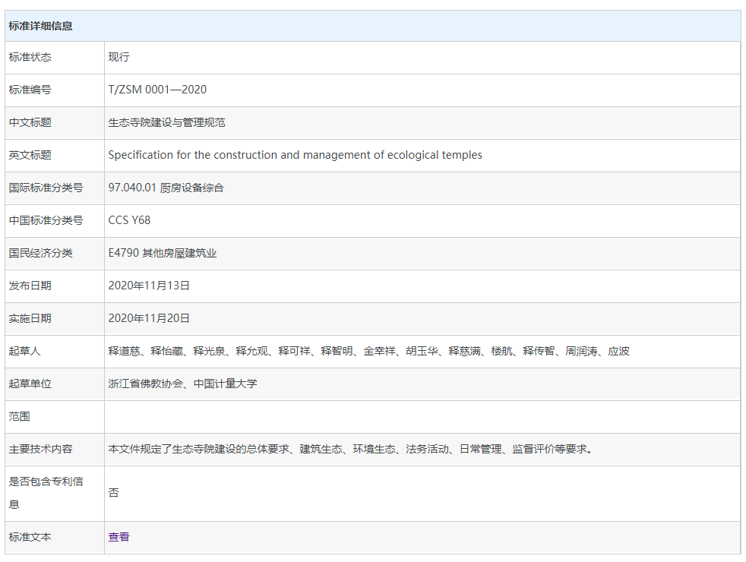Select the drafters list starting with 释道慈

point(368,352)
